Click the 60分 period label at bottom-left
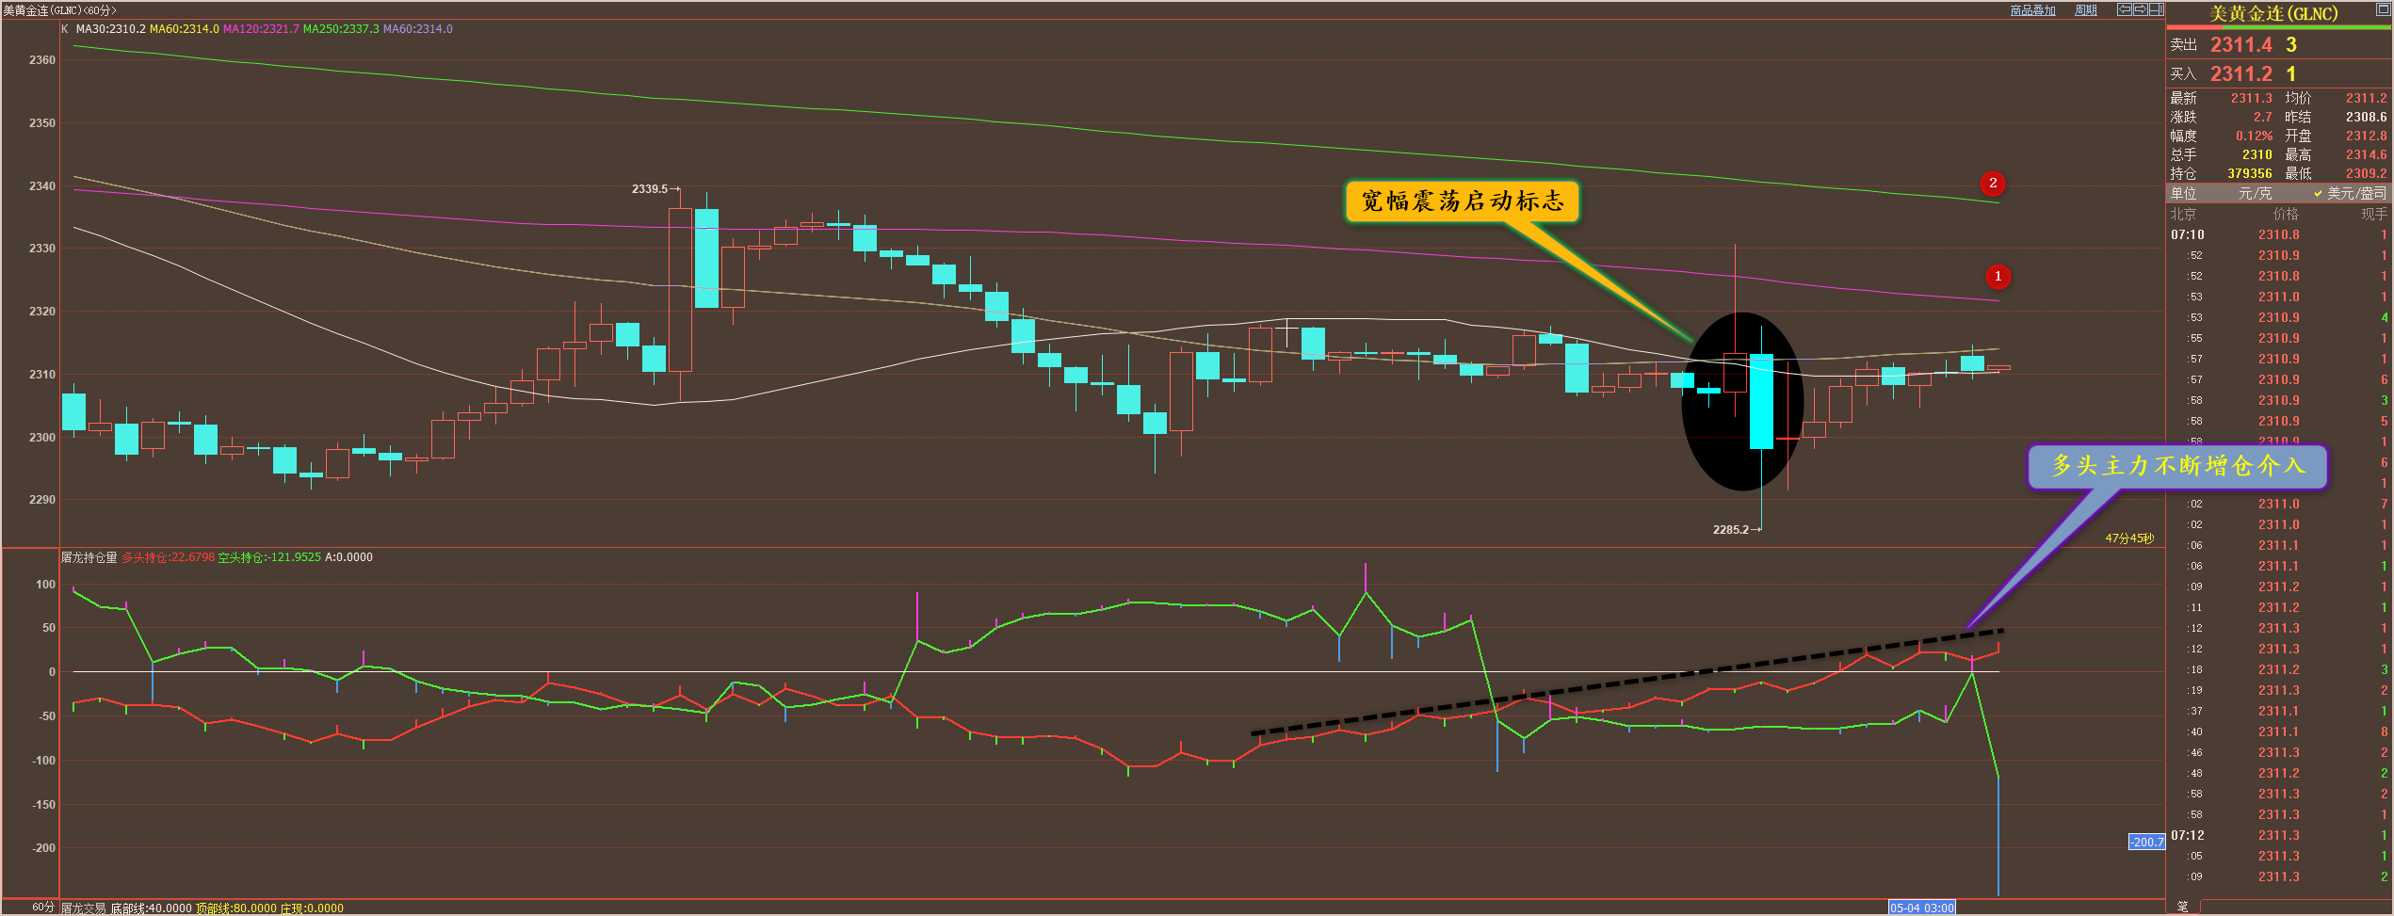The image size is (2394, 916). [x=43, y=908]
